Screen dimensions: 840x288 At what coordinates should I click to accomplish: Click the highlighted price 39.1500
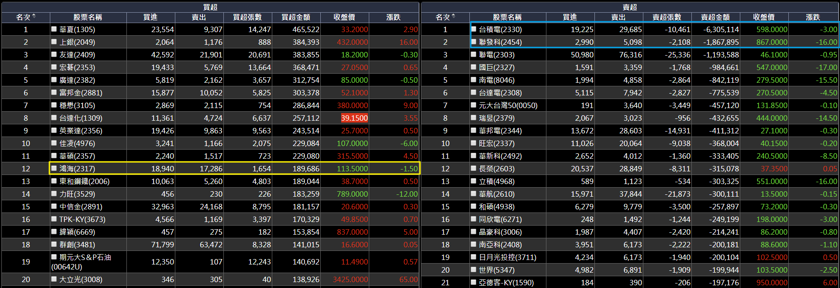[354, 118]
